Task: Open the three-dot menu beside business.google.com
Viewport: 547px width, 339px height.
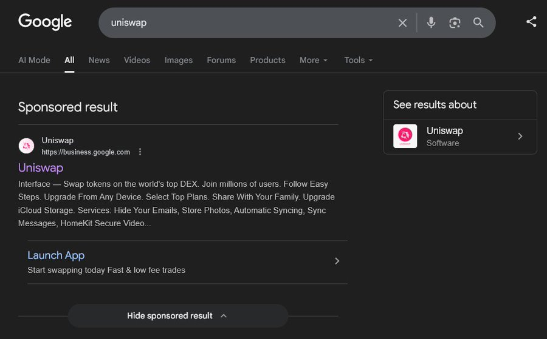Action: click(x=140, y=152)
